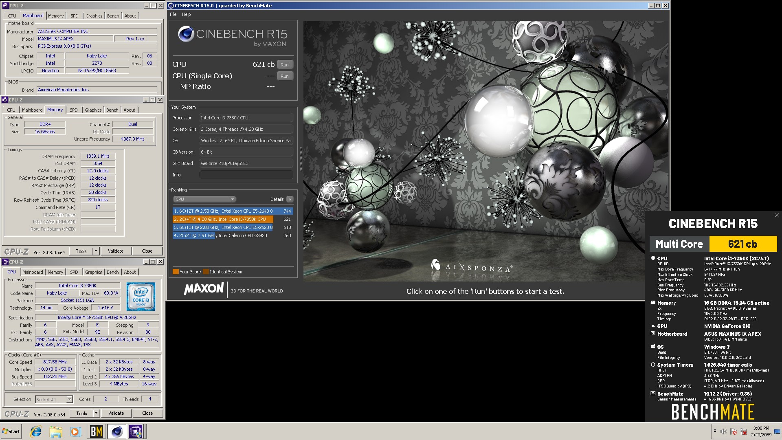Open the File menu in Cinebench
The height and width of the screenshot is (440, 782).
(x=173, y=14)
